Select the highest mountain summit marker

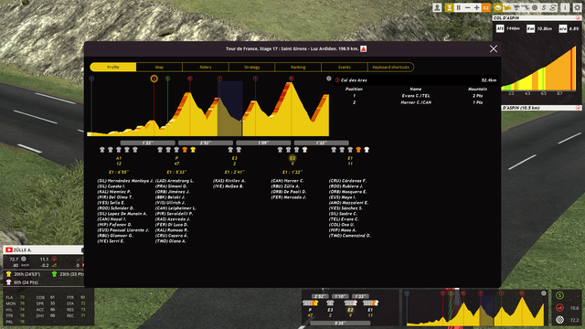291,79
